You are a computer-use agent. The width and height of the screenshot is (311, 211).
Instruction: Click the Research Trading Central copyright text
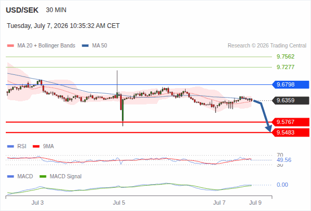pyautogui.click(x=267, y=46)
